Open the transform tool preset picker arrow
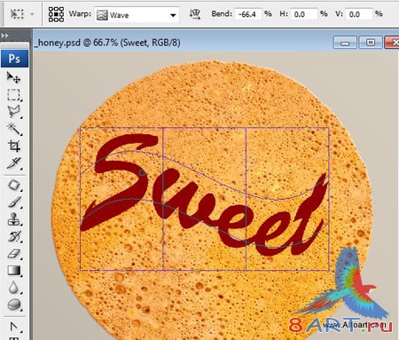Viewport: 399px width, 340px height. point(32,14)
